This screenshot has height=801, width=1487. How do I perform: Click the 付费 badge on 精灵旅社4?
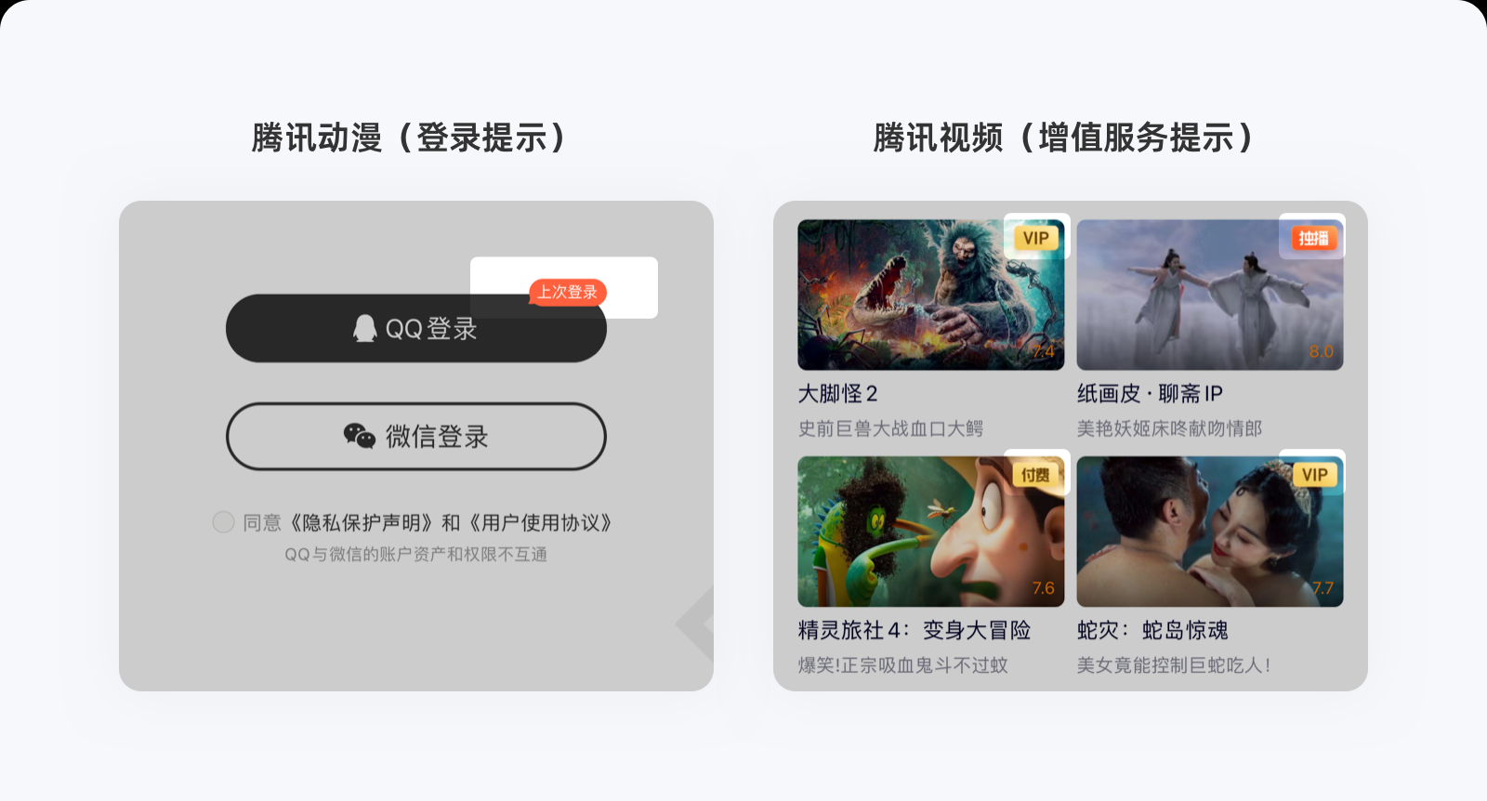1035,475
